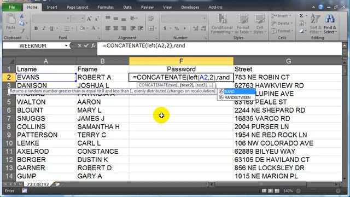The image size is (350, 197).
Task: Switch to the Developer tab
Action: click(190, 7)
